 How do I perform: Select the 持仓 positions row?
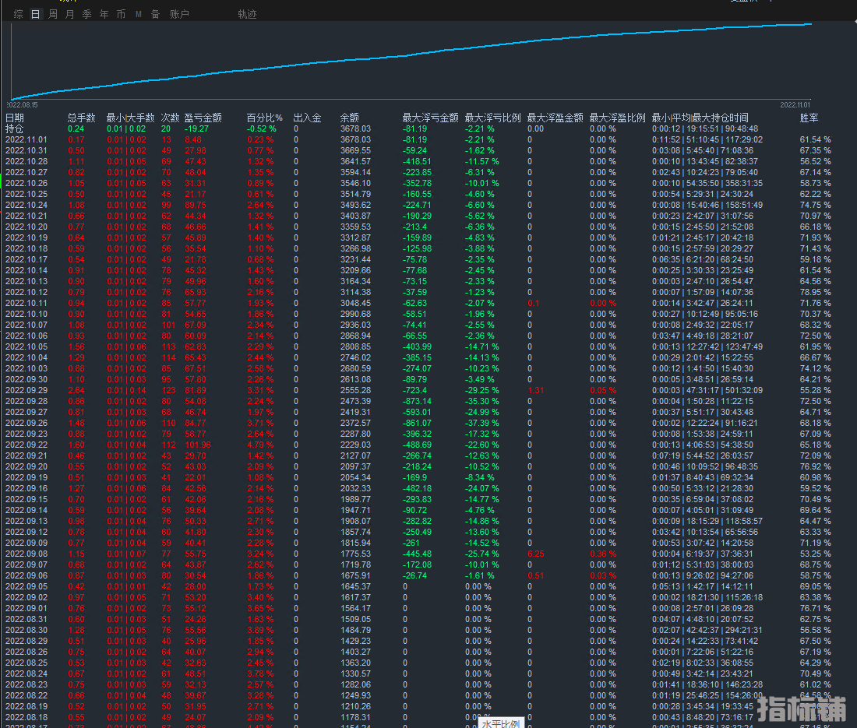coord(15,128)
